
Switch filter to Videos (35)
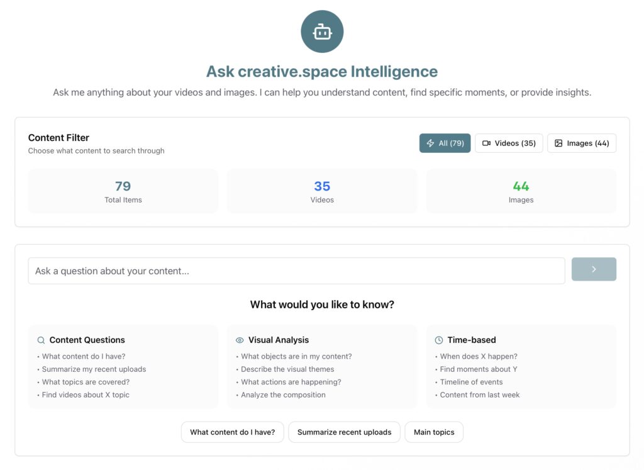coord(509,143)
